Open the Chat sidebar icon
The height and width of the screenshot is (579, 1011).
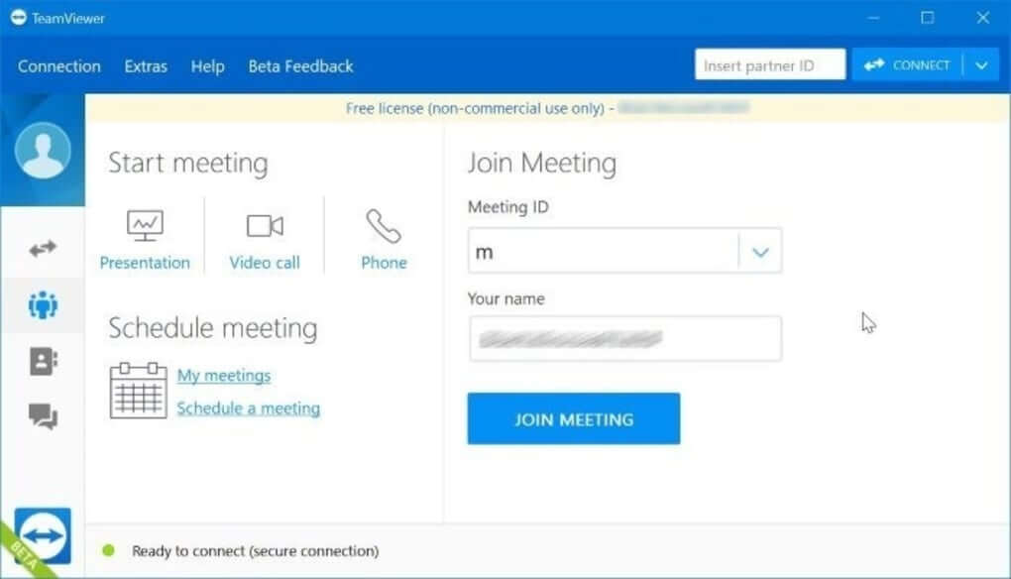click(43, 416)
